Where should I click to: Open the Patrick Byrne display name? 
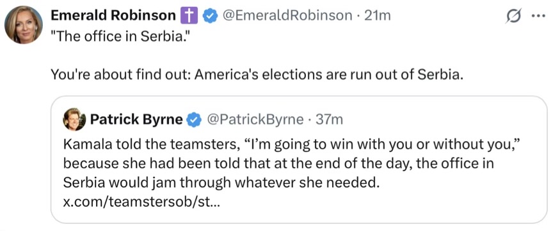point(136,120)
